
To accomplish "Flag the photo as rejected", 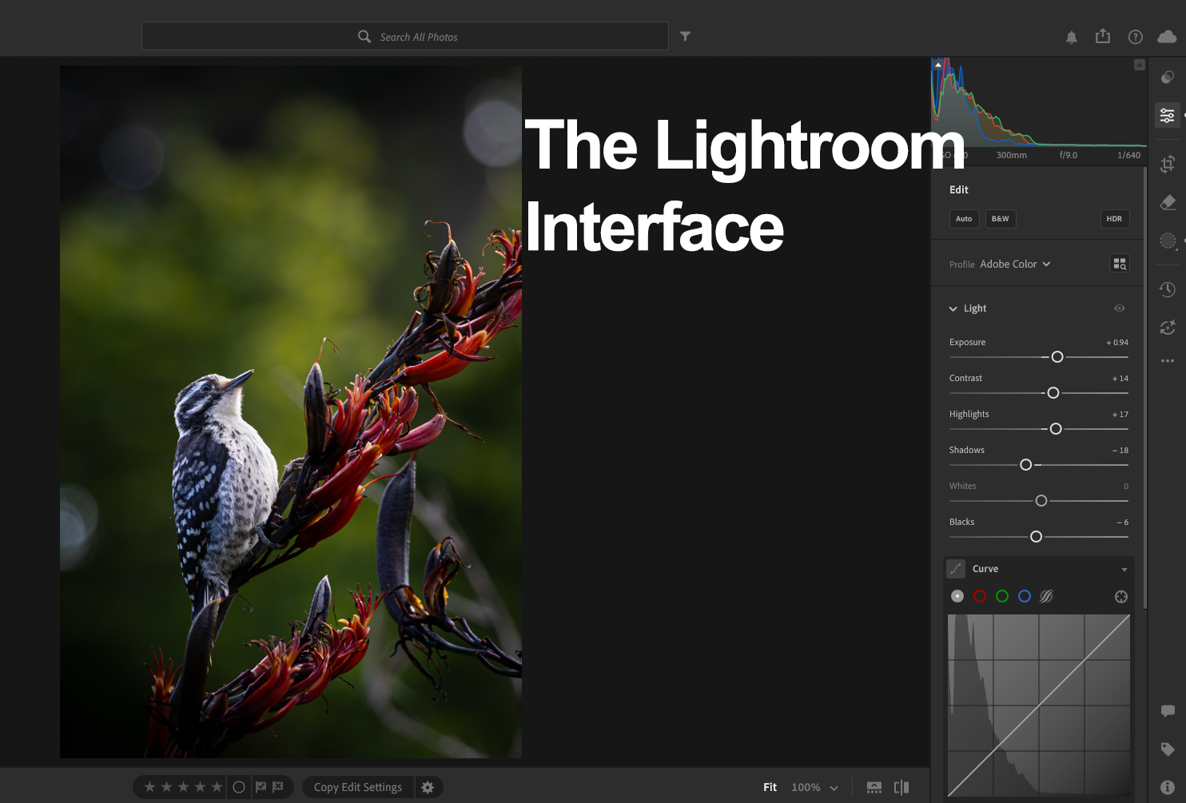I will pyautogui.click(x=278, y=787).
